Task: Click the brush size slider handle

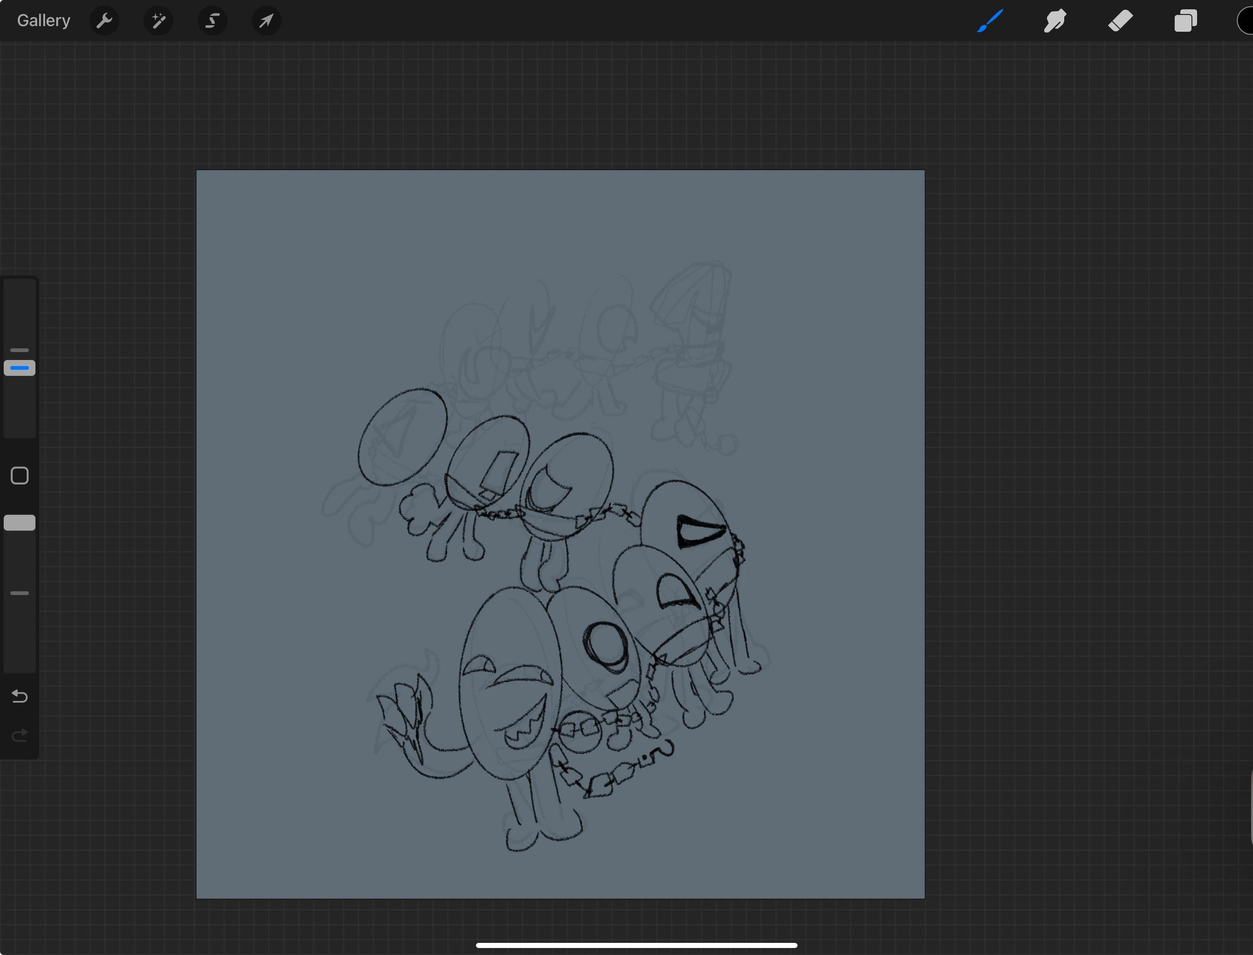Action: tap(19, 368)
